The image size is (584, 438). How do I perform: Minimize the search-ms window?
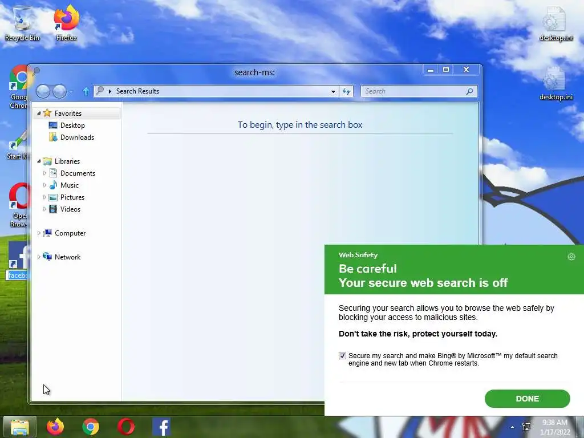[431, 70]
